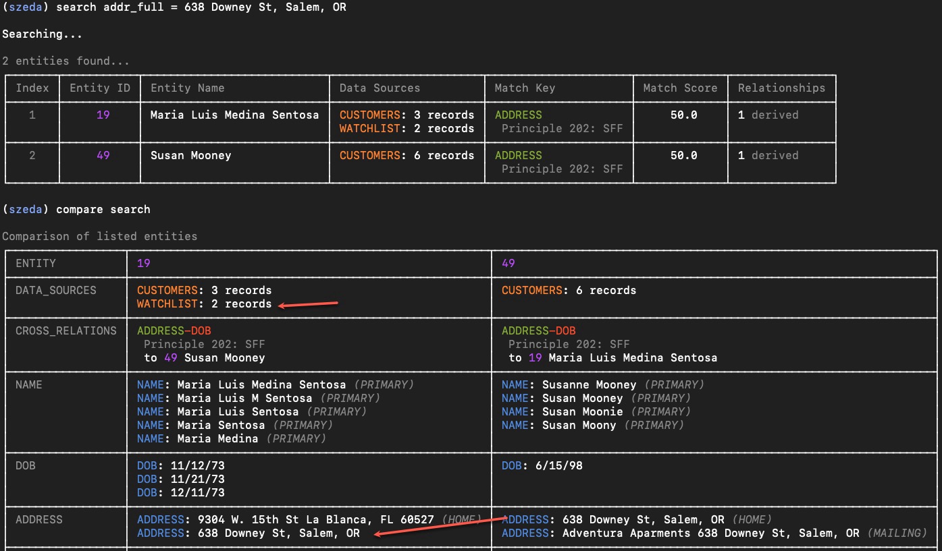The height and width of the screenshot is (551, 942).
Task: Select the Match Score column header
Action: pos(680,88)
